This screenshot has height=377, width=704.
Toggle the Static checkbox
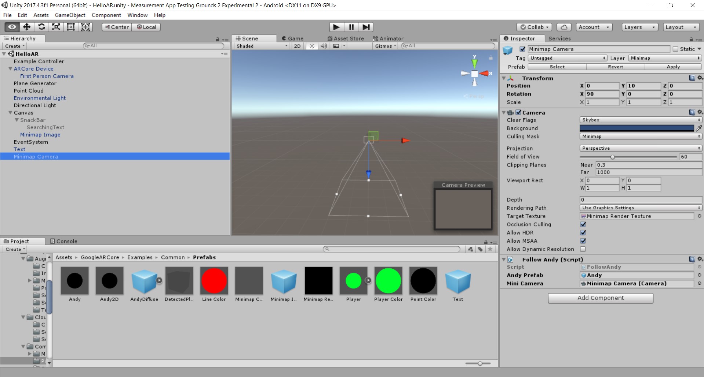click(x=675, y=49)
